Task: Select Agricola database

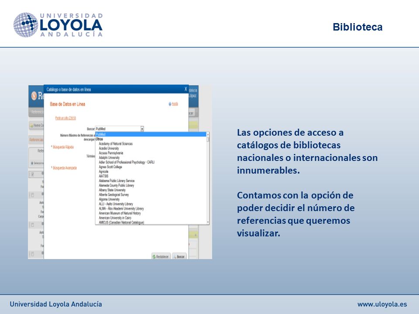Action: coord(104,171)
